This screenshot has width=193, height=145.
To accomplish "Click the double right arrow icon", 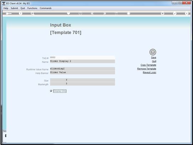I will 104,14.
